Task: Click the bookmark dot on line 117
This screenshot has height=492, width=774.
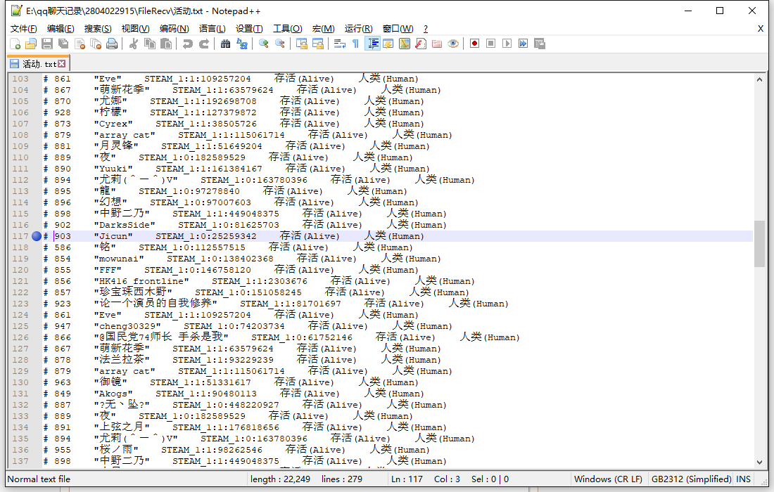Action: pos(37,236)
